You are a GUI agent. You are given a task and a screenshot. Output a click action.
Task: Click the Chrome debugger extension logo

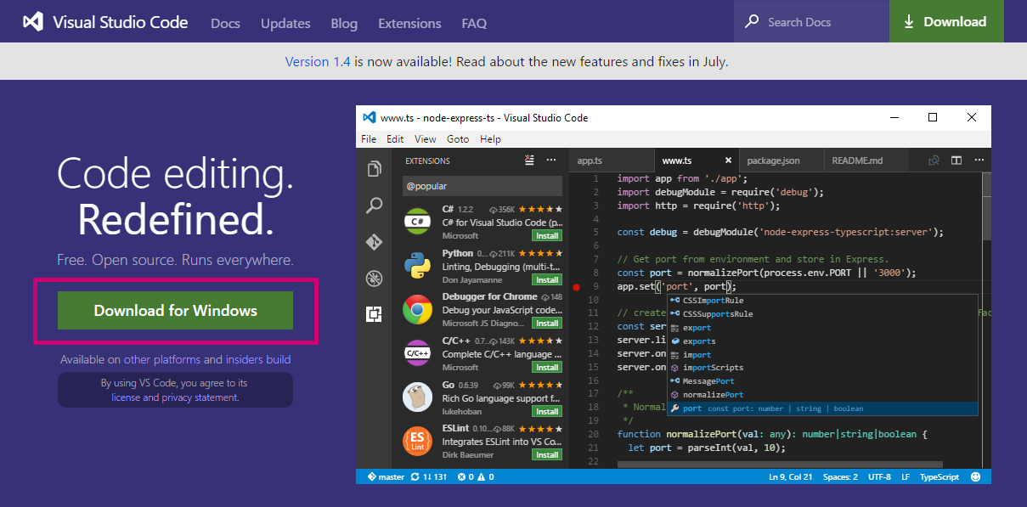417,310
